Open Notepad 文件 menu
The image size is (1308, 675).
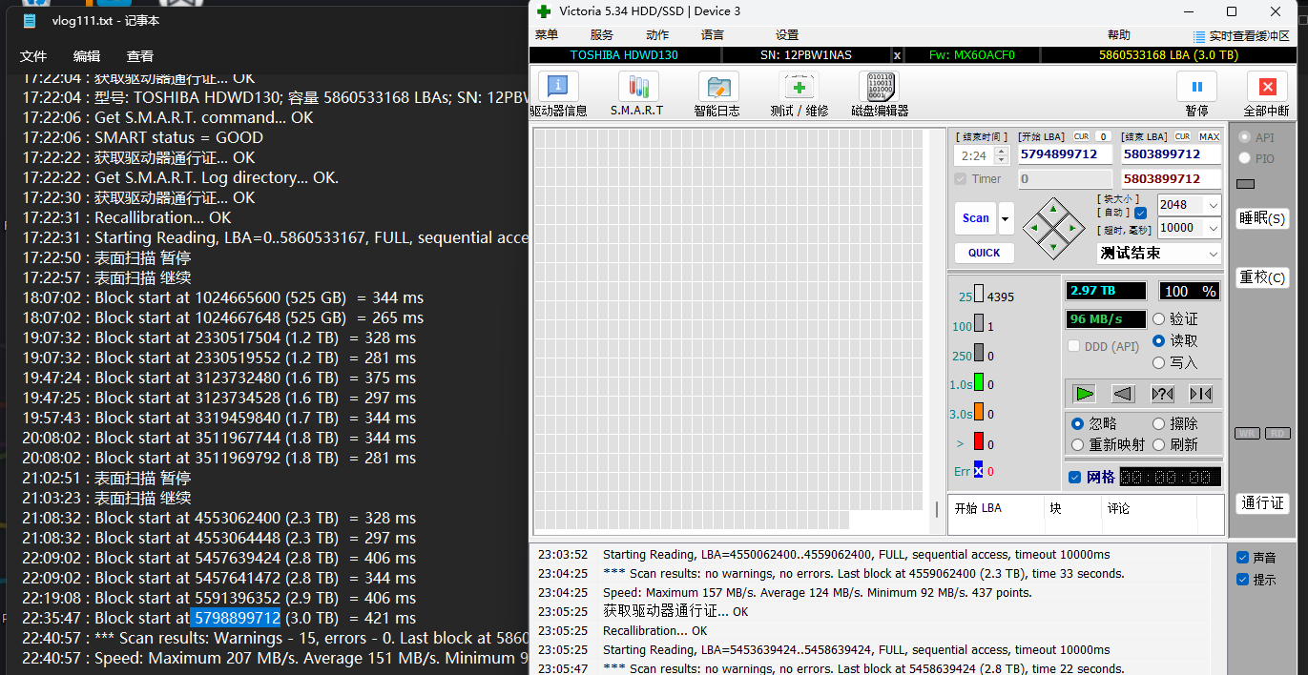[x=33, y=56]
